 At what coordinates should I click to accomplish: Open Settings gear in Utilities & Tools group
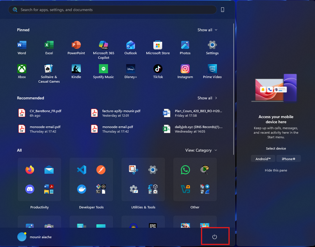tap(153, 170)
